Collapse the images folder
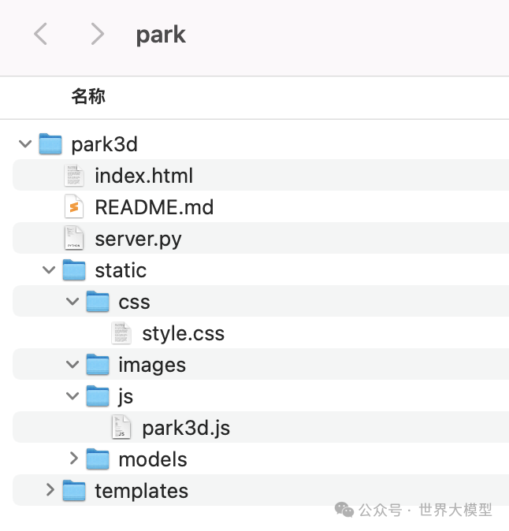The image size is (509, 531). click(72, 365)
